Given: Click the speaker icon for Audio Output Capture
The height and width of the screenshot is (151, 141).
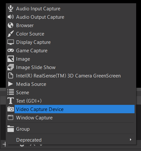Looking at the screenshot, I should [11, 17].
